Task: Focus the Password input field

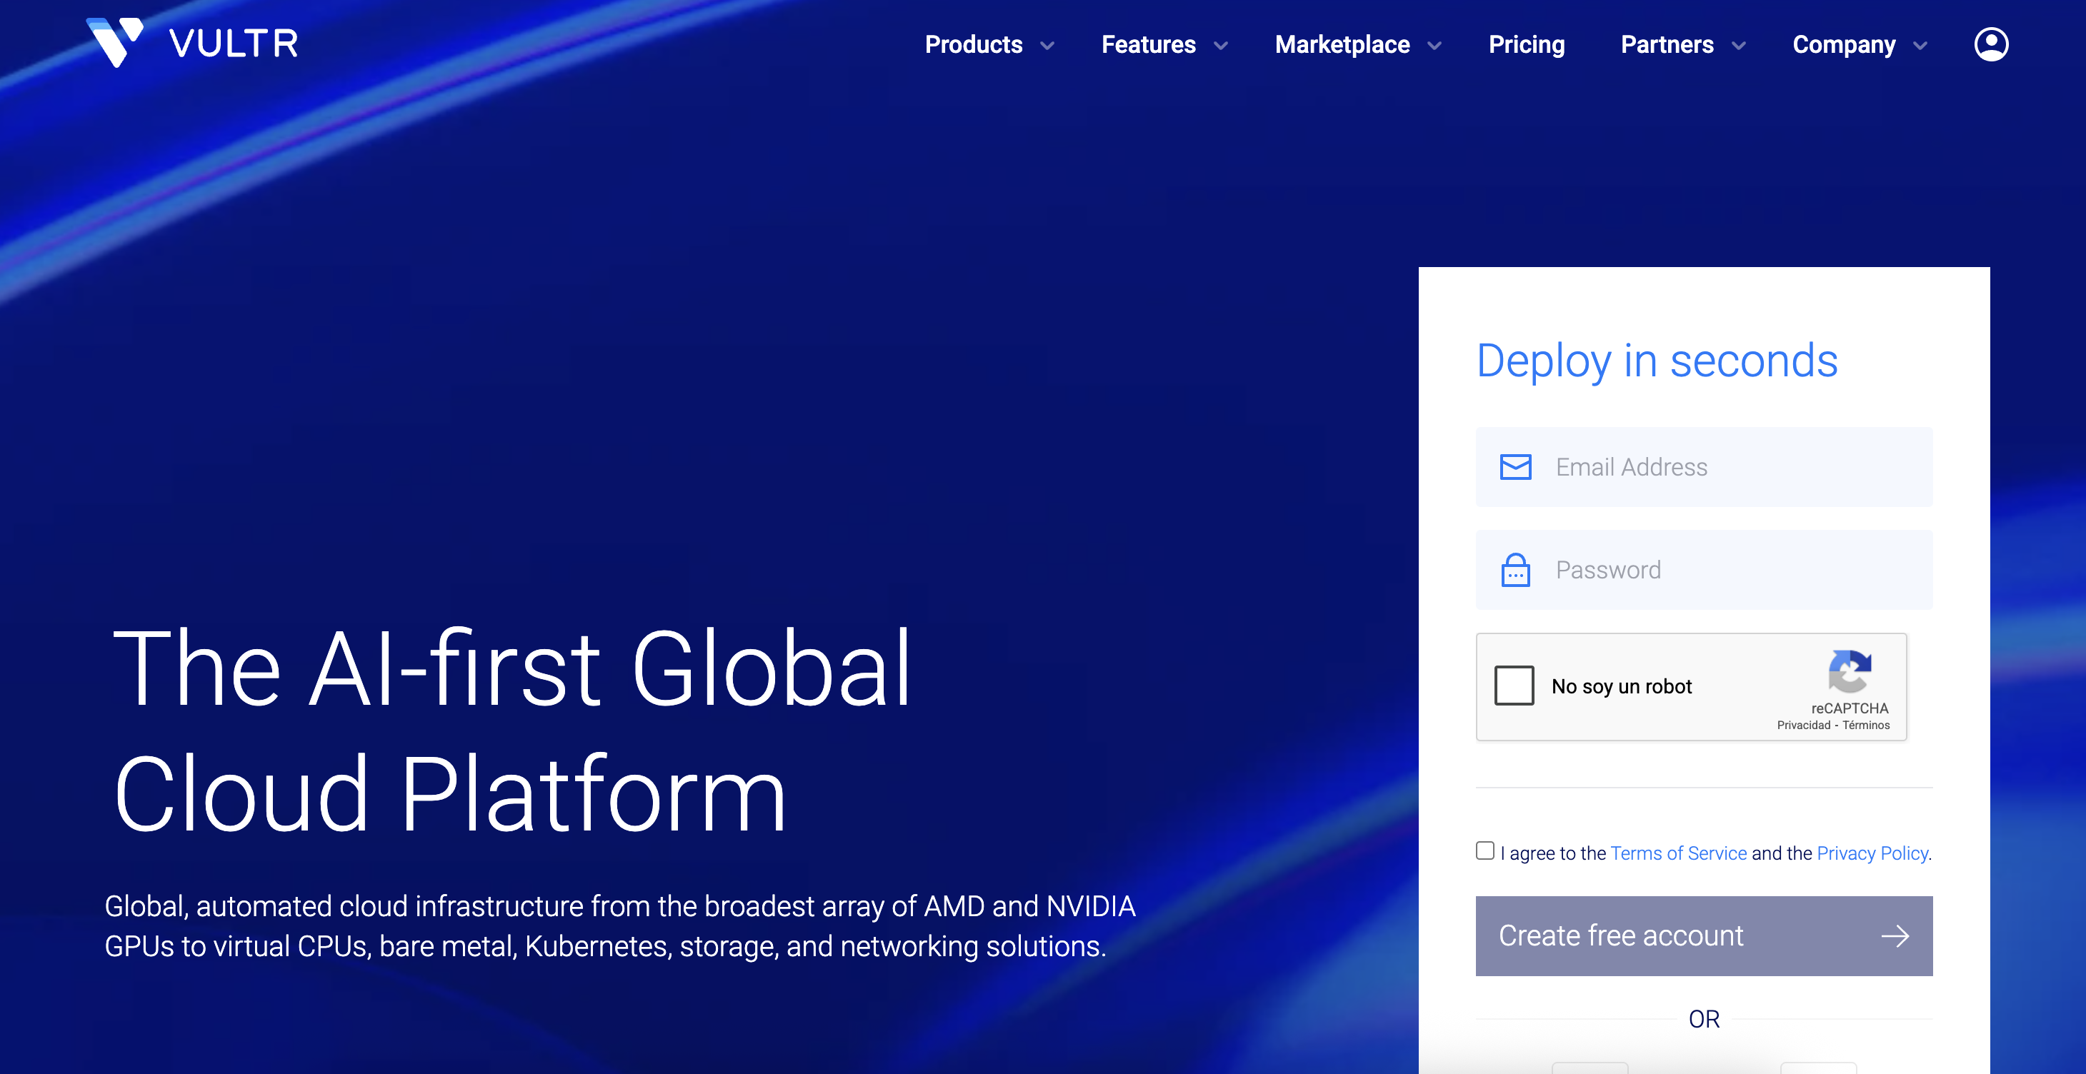Action: [1733, 570]
